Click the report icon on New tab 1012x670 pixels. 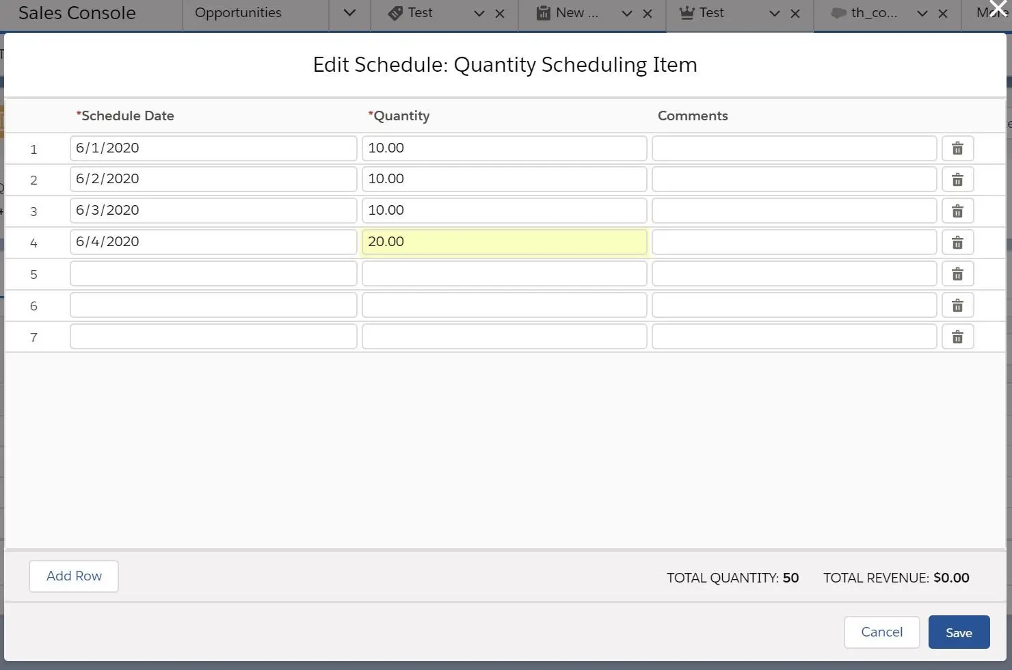[x=543, y=13]
